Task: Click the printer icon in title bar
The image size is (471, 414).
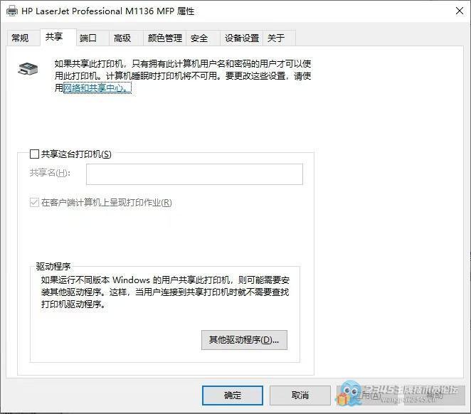Action: [x=12, y=11]
